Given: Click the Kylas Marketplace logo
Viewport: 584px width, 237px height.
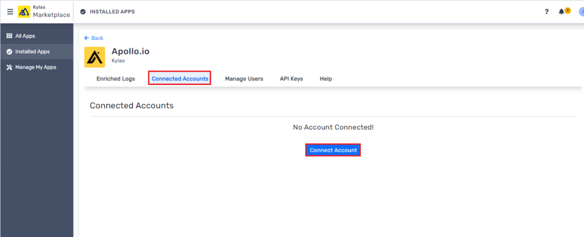Looking at the screenshot, I should (24, 11).
